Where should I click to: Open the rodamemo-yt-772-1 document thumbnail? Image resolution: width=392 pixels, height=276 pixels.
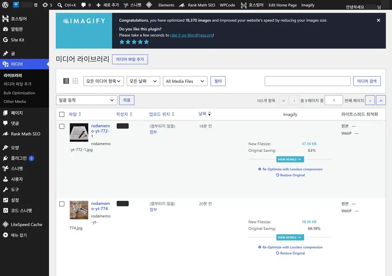(79, 132)
